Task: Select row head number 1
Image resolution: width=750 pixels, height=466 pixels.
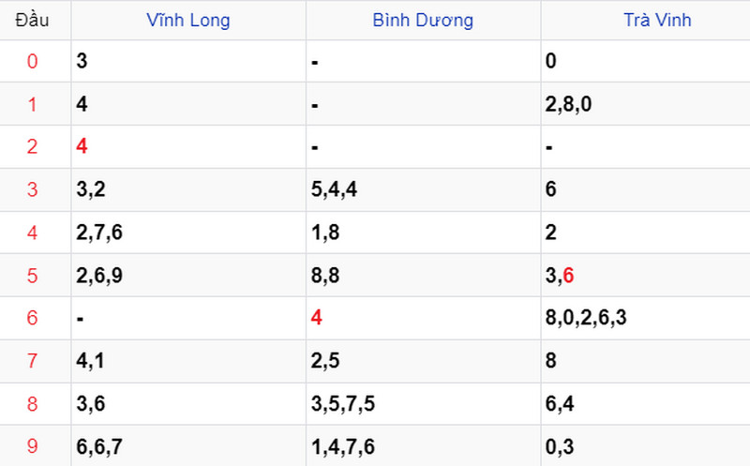Action: 33,105
